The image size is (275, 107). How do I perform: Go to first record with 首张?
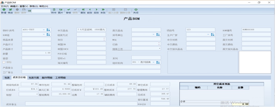(83, 10)
